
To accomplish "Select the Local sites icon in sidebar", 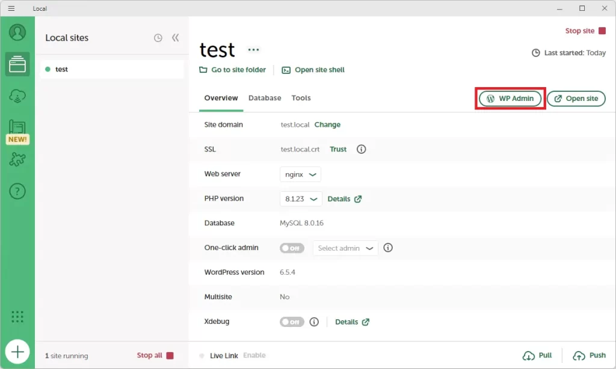I will pos(17,64).
